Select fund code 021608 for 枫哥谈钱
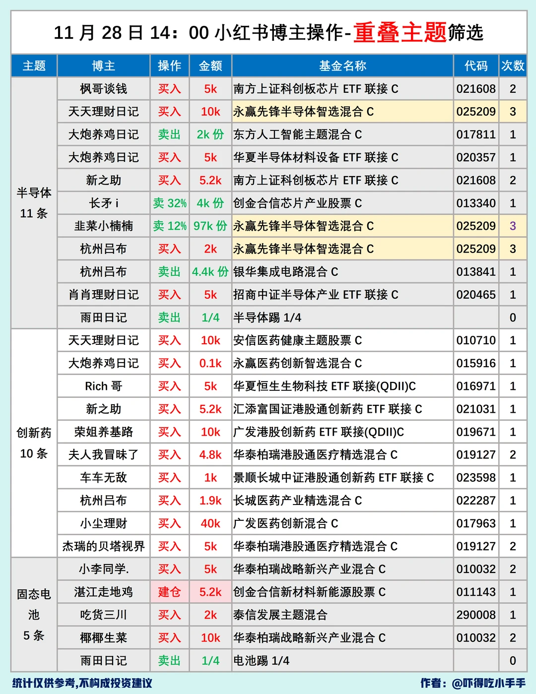 (x=475, y=89)
